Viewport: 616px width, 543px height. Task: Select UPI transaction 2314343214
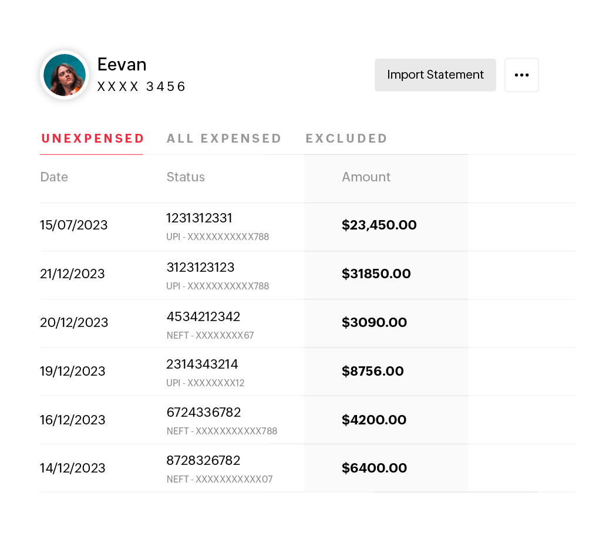pyautogui.click(x=201, y=365)
